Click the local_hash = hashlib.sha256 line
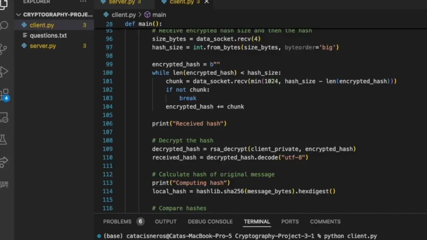427x240 pixels. [x=244, y=191]
